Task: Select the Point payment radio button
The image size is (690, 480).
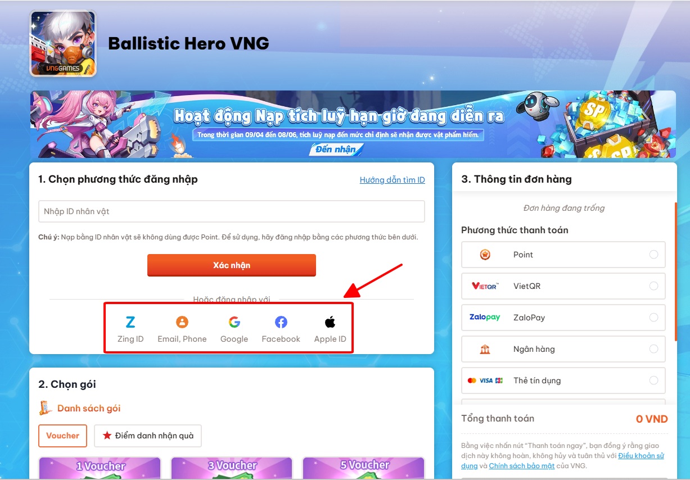Action: [x=653, y=255]
